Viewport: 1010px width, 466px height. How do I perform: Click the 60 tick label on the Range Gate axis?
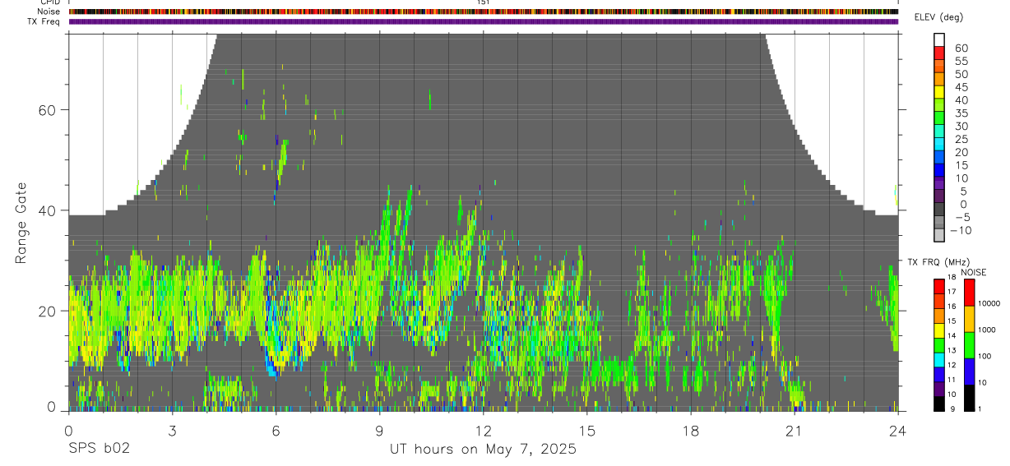(x=47, y=109)
